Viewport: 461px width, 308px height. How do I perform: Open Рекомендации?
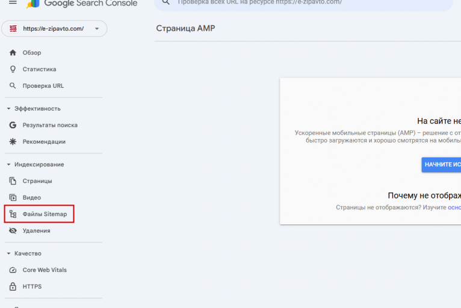click(44, 141)
